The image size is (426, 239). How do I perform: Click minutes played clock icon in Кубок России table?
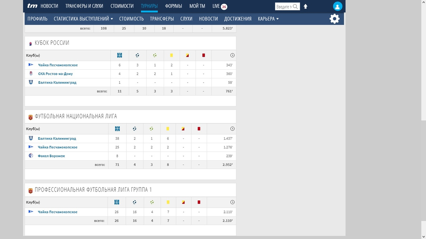(x=232, y=55)
